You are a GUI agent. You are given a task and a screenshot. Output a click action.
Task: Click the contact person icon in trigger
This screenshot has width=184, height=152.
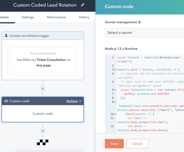pyautogui.click(x=6, y=36)
